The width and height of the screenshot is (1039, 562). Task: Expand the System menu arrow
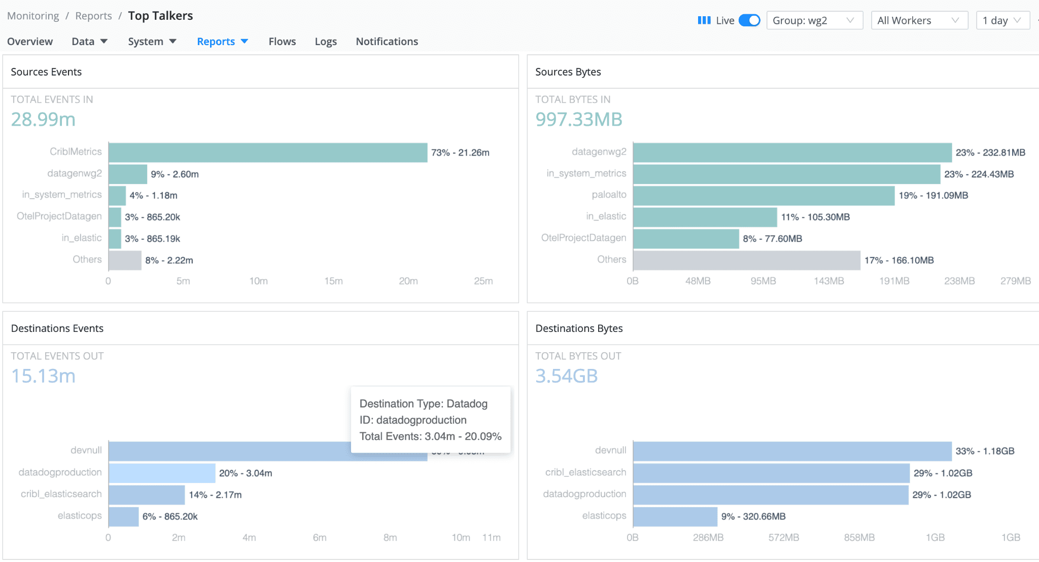(x=172, y=41)
